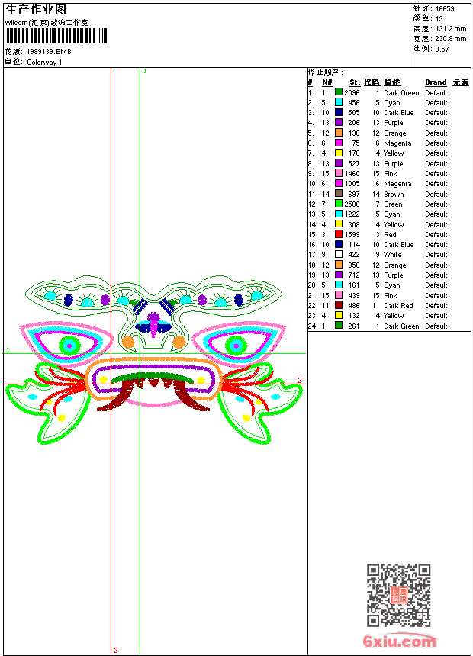Select the stitch count '697'
Image resolution: width=473 pixels, height=656 pixels.
[354, 194]
